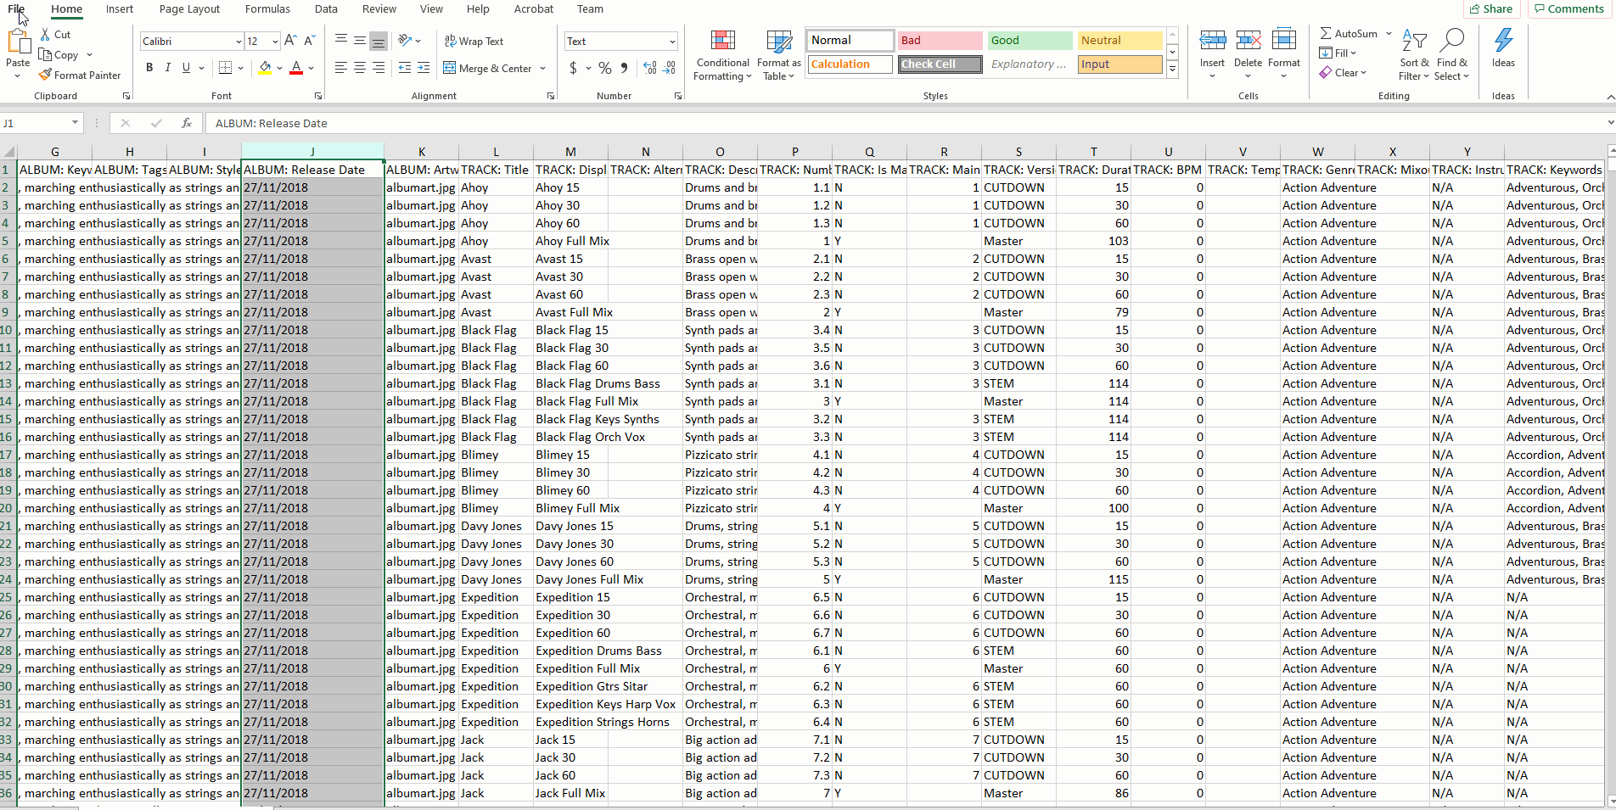Expand the Calibri font name dropdown
The width and height of the screenshot is (1616, 810).
238,41
